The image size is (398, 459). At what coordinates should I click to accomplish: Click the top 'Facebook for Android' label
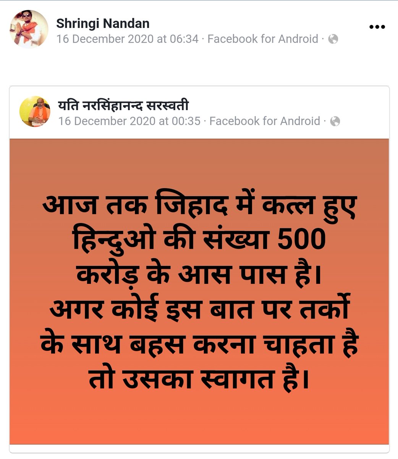tap(263, 39)
